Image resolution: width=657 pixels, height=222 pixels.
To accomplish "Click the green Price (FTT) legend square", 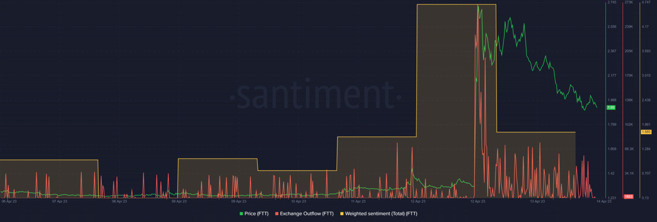I will pyautogui.click(x=242, y=213).
